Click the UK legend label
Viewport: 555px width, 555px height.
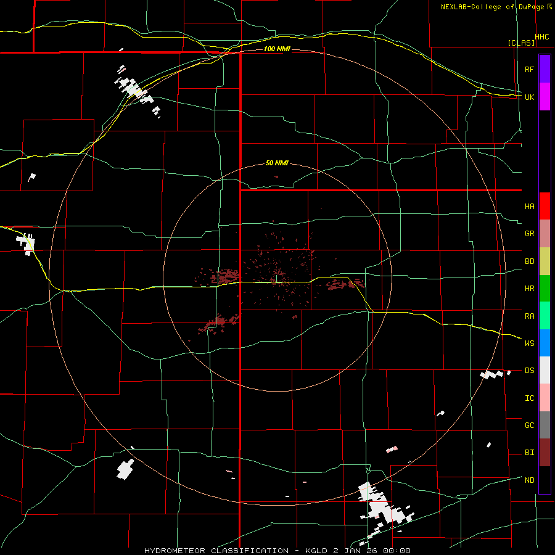529,97
